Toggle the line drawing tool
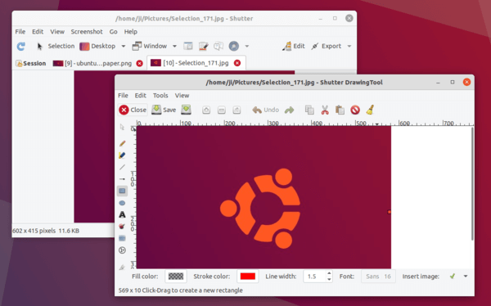This screenshot has height=306, width=491. [x=122, y=167]
